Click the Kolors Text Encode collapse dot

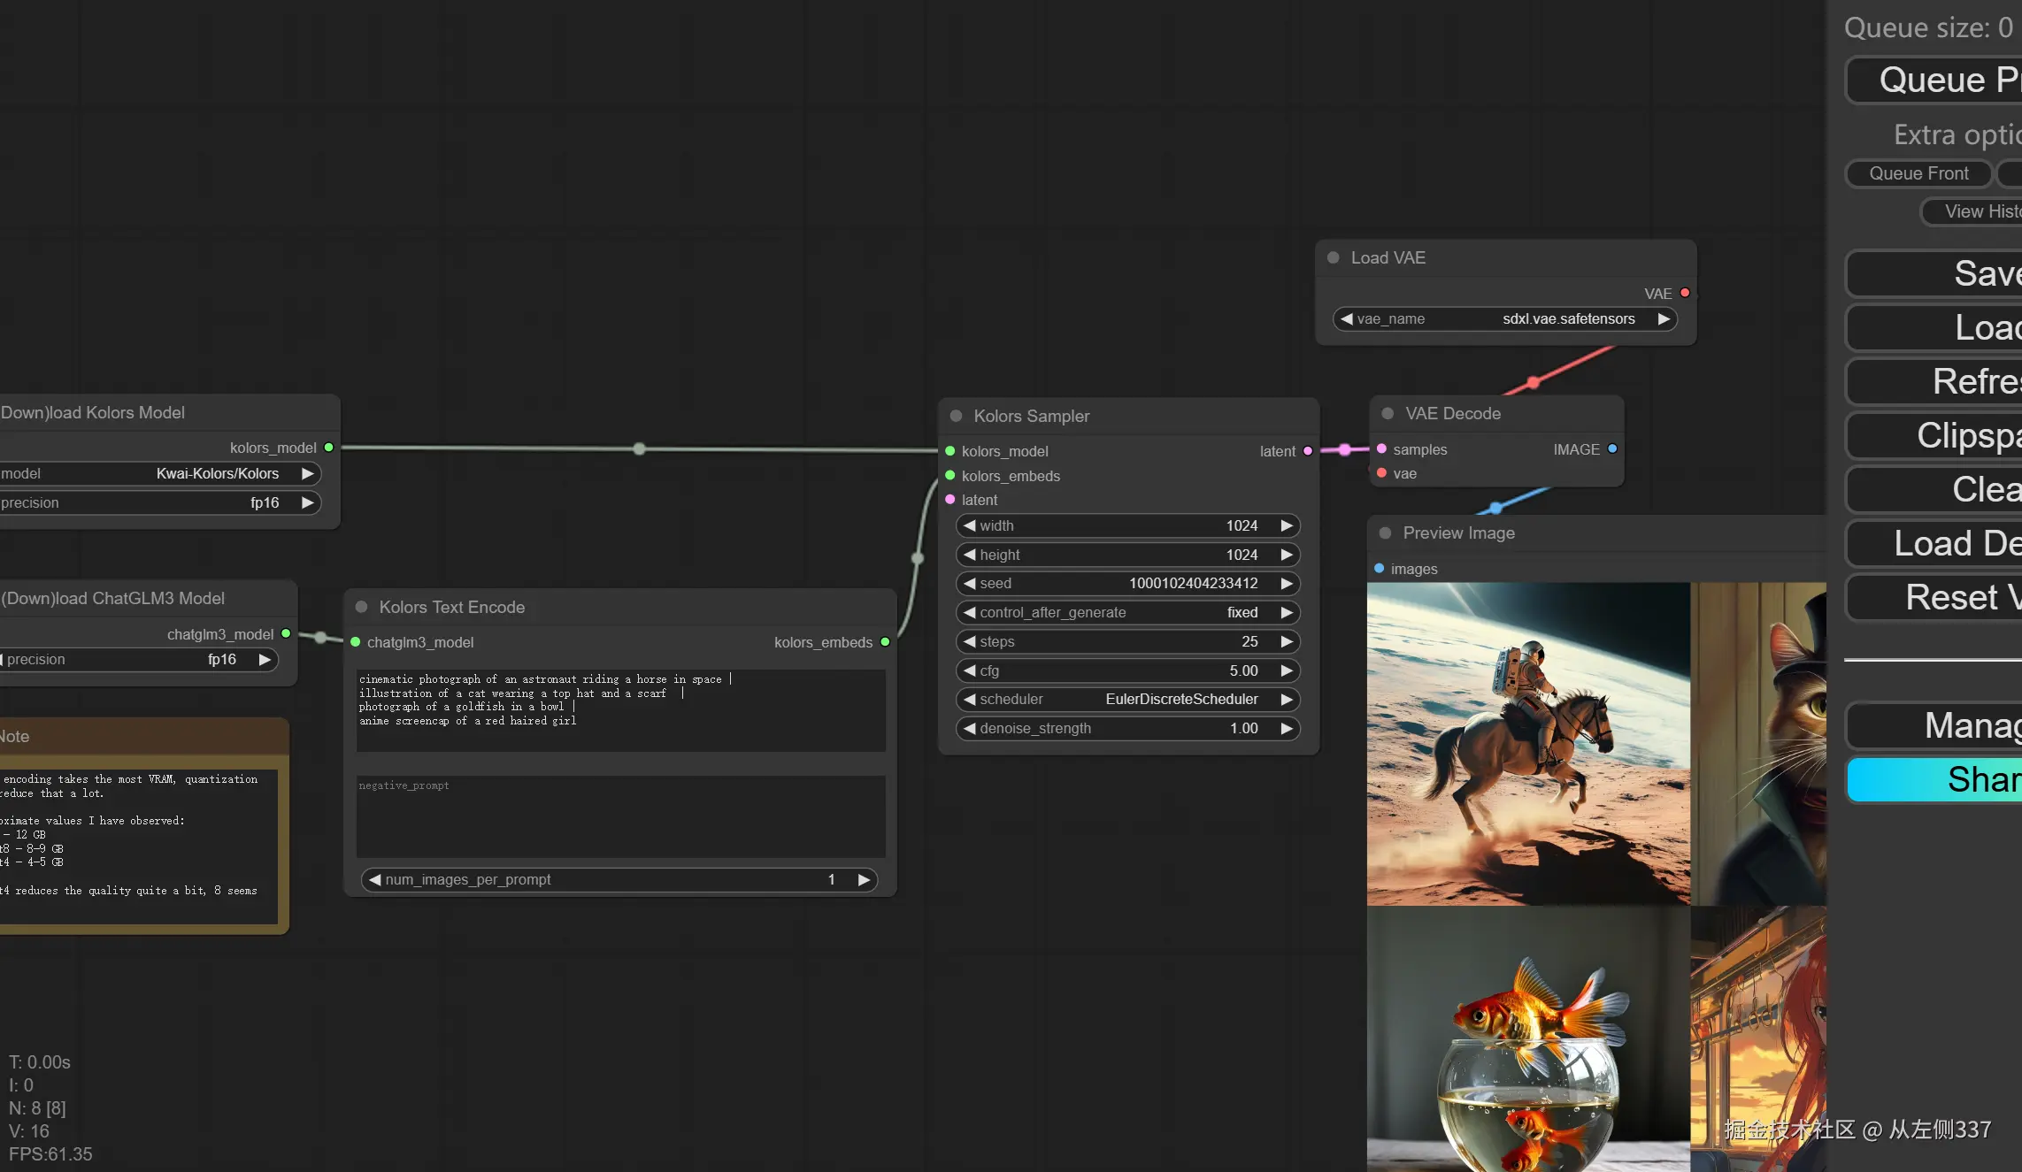click(361, 607)
